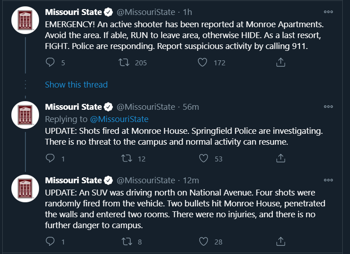
Task: Open more options on the 12m tweet
Action: [x=328, y=180]
